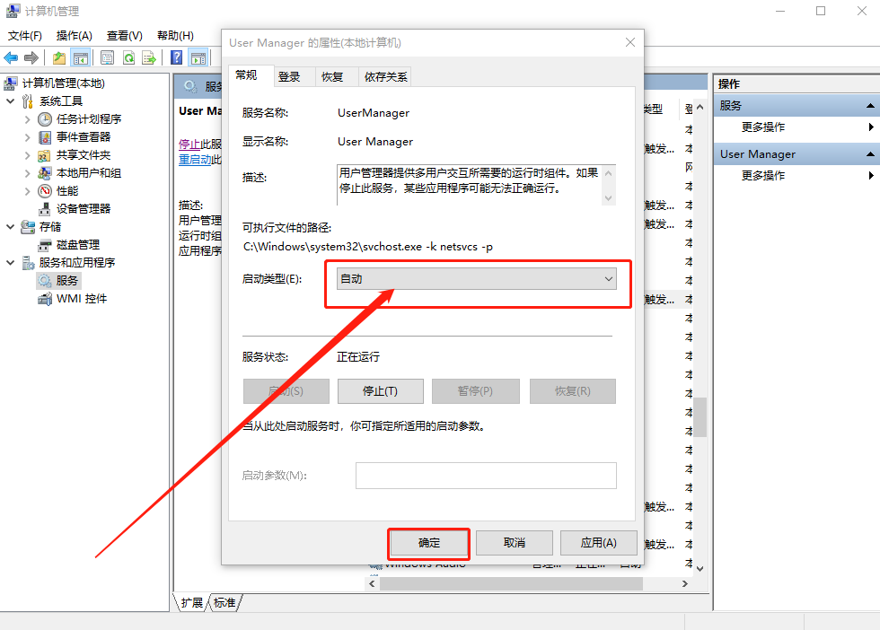The image size is (880, 630).
Task: Click the 本地用户和组 icon in tree
Action: [45, 173]
